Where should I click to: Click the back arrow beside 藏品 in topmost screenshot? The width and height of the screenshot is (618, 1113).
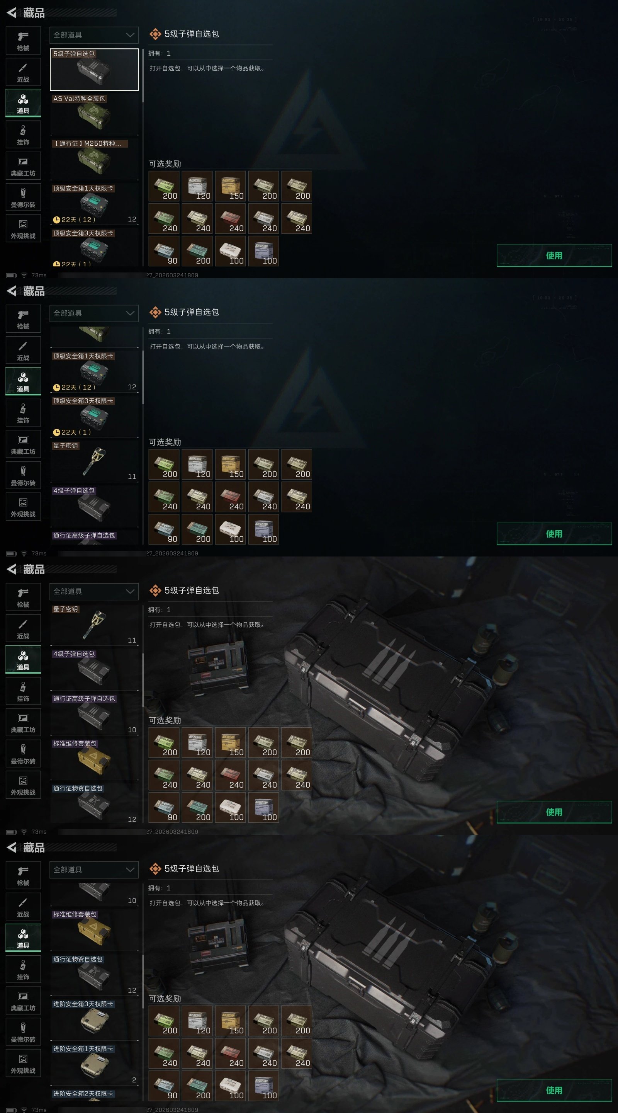(12, 13)
